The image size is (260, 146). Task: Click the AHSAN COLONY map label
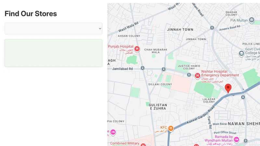pos(129,36)
